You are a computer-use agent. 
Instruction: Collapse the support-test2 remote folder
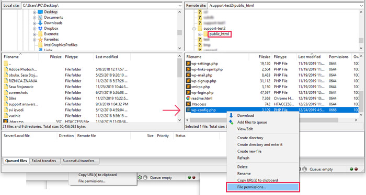194,29
